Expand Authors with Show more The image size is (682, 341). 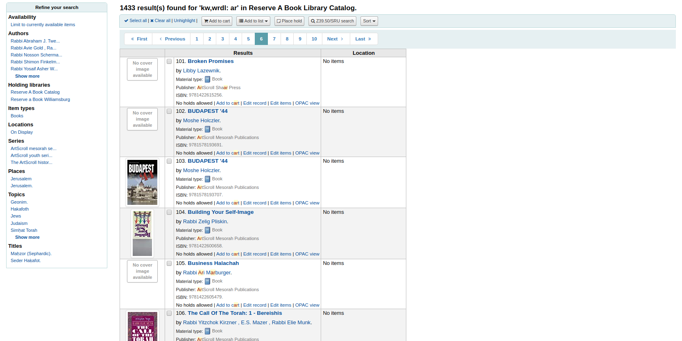27,76
